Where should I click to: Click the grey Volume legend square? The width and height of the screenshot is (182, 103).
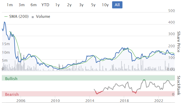[33, 17]
